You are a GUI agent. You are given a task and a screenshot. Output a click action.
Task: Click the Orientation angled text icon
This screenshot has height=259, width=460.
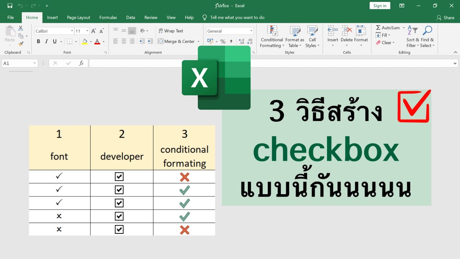(143, 31)
